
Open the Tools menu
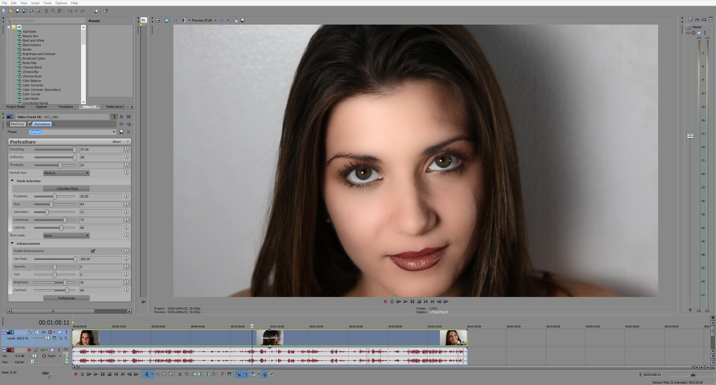pyautogui.click(x=47, y=3)
